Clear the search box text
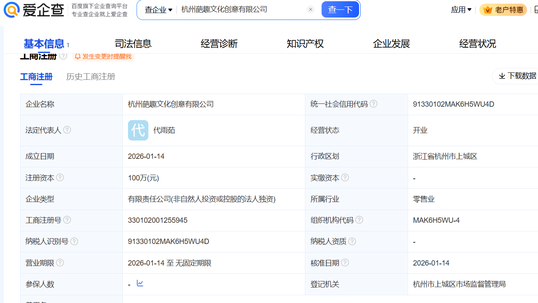The width and height of the screenshot is (538, 303). click(311, 9)
